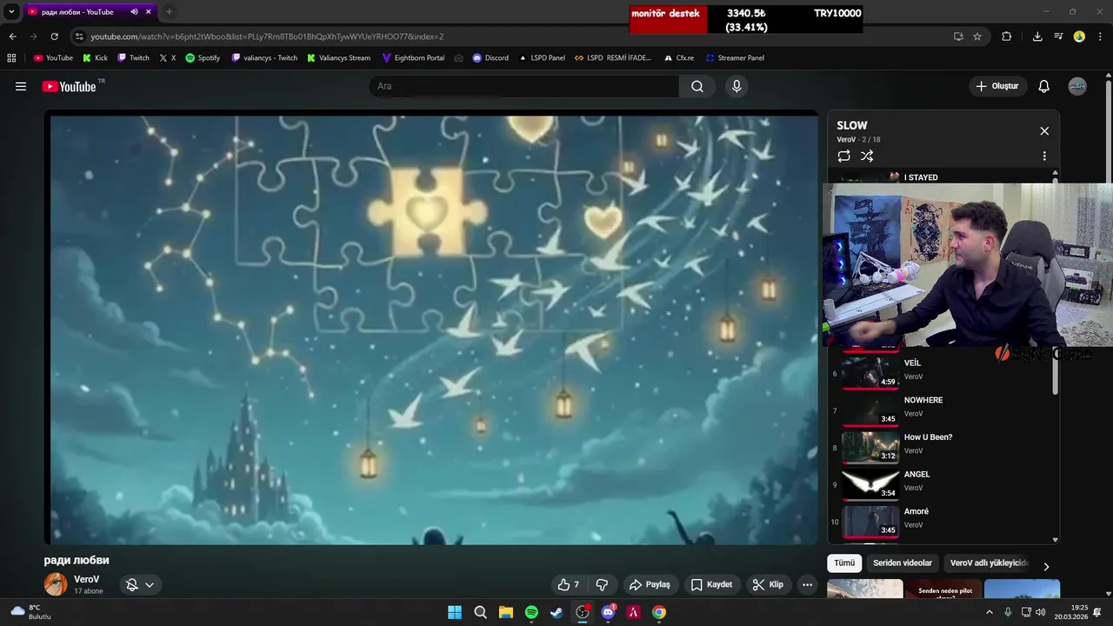Select the Seriden videolar chip

(x=903, y=563)
